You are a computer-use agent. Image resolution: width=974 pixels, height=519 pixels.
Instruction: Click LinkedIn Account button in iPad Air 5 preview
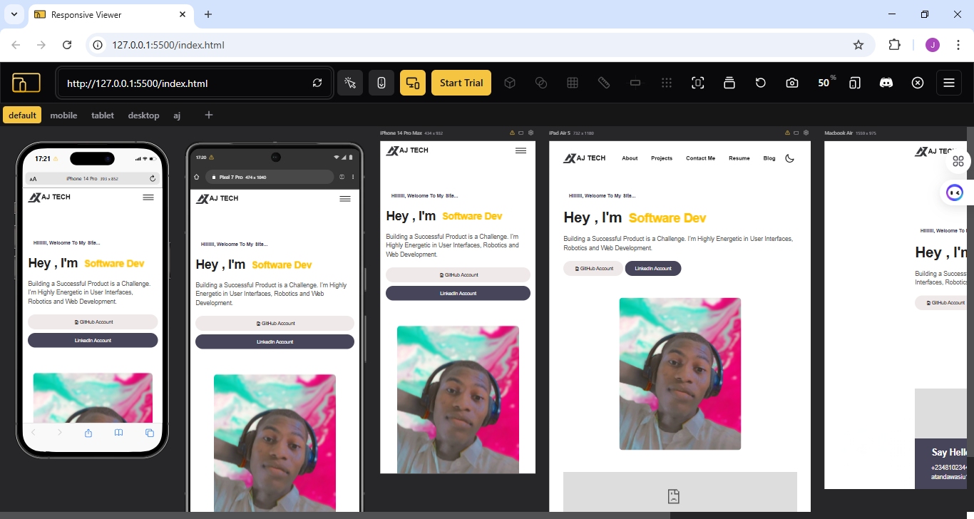point(653,269)
